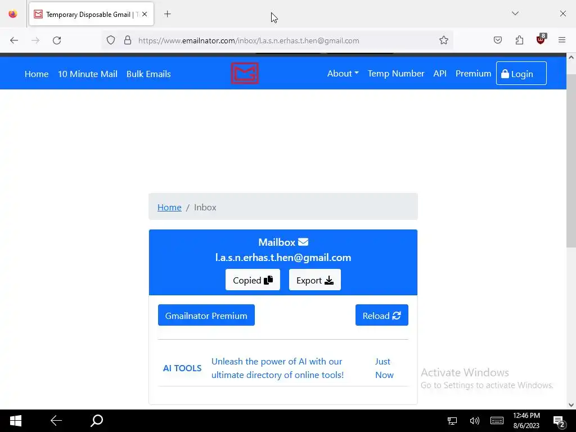Open browser extensions puzzle icon
This screenshot has width=576, height=432.
(x=519, y=40)
